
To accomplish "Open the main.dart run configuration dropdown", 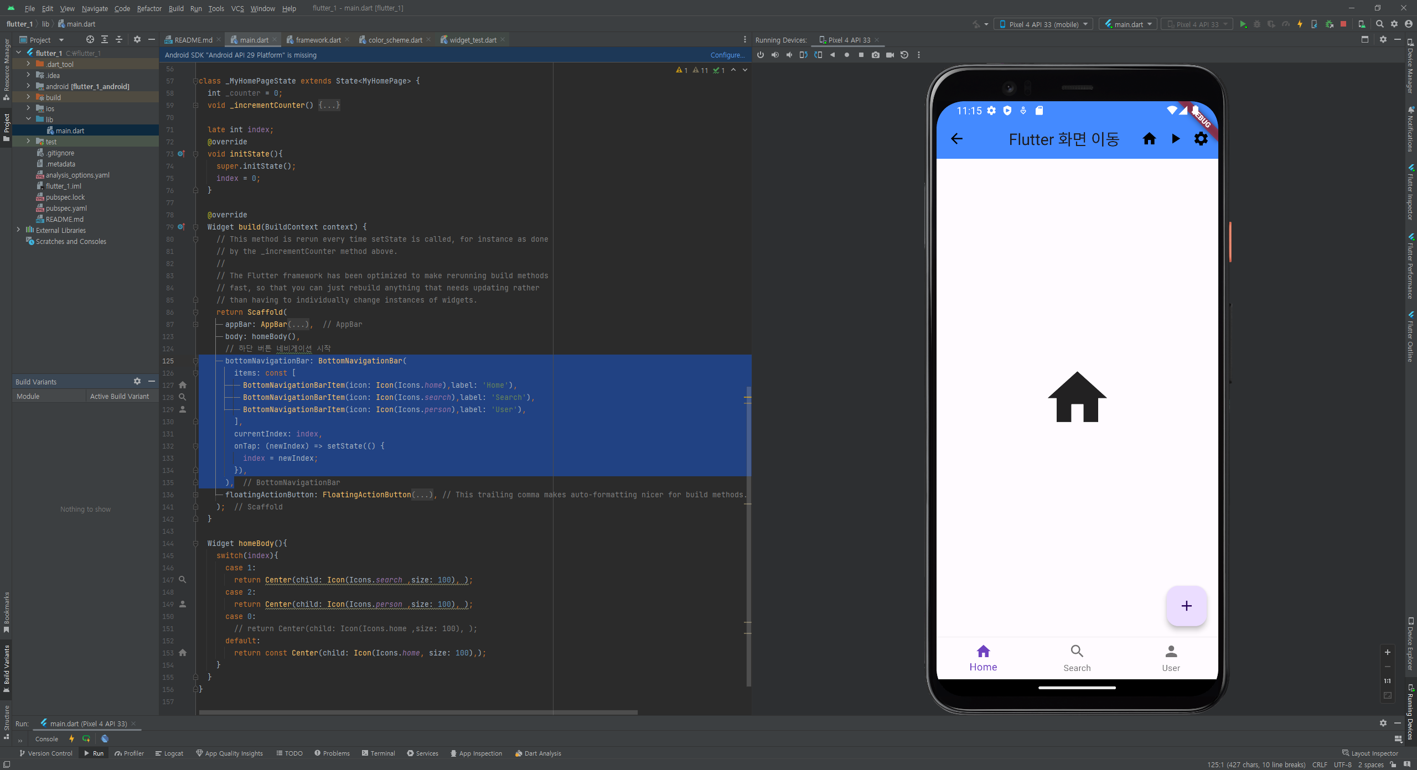I will click(x=1128, y=24).
